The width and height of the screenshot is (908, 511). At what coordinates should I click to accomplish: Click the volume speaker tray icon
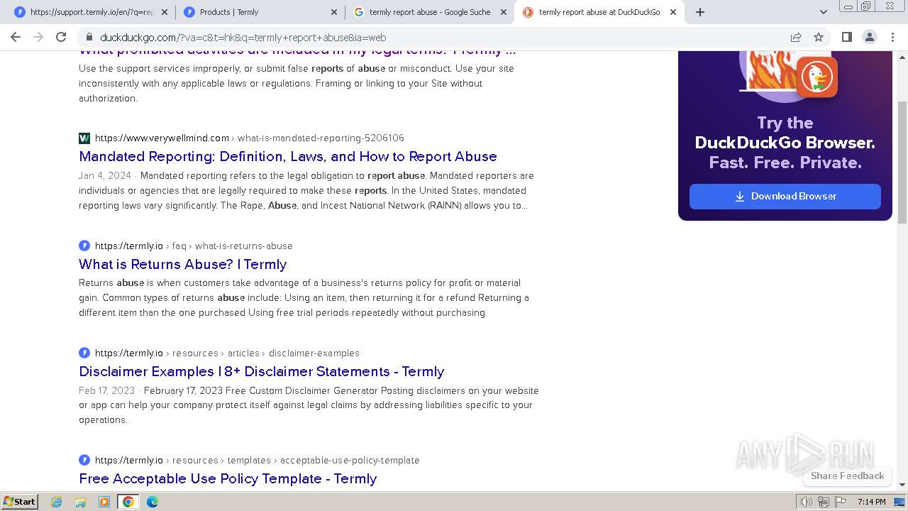(806, 502)
